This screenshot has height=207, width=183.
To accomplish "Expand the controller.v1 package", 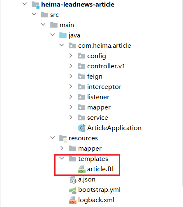I will [x=71, y=66].
